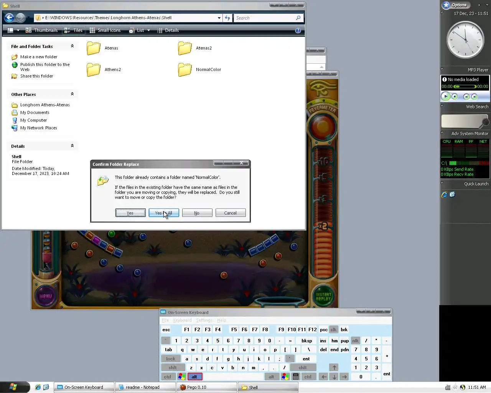
Task: Go back with the blue Back arrow
Action: [x=10, y=18]
